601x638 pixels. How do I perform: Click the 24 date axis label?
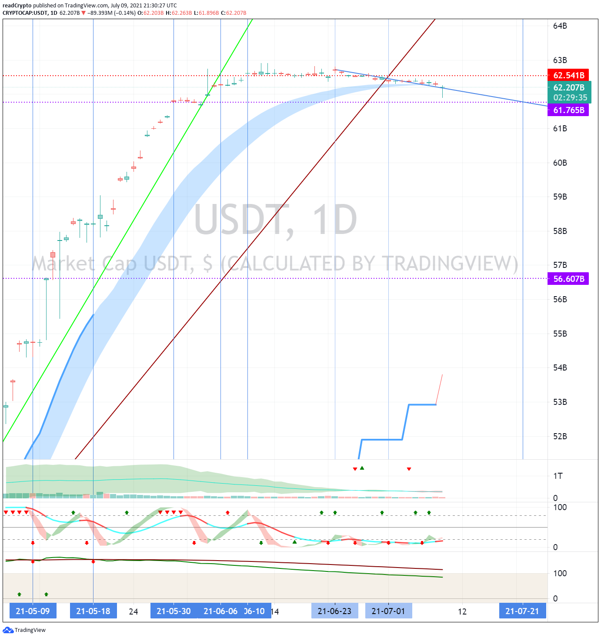point(134,611)
